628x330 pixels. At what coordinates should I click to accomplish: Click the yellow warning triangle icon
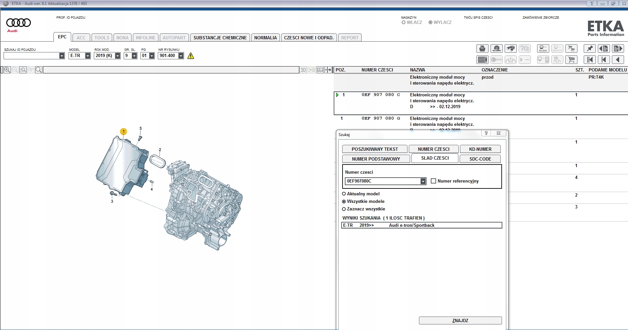pyautogui.click(x=191, y=56)
